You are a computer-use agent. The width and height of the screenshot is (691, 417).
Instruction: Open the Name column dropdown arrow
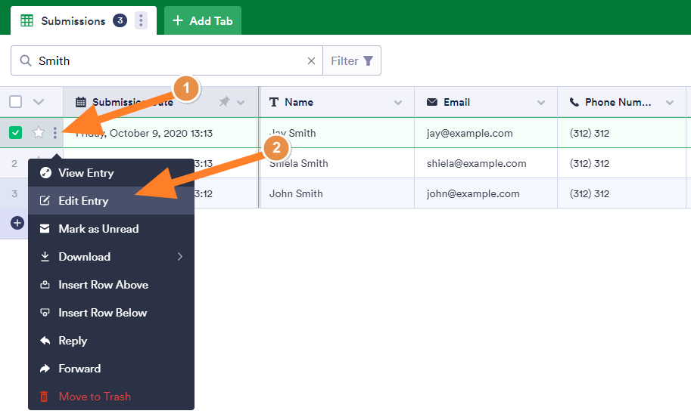click(398, 103)
